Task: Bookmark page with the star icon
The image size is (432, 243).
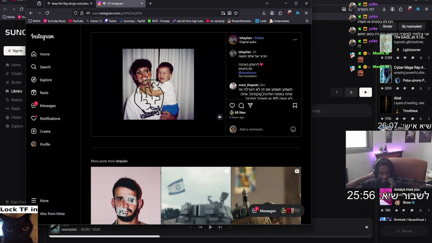Action: tap(236, 13)
